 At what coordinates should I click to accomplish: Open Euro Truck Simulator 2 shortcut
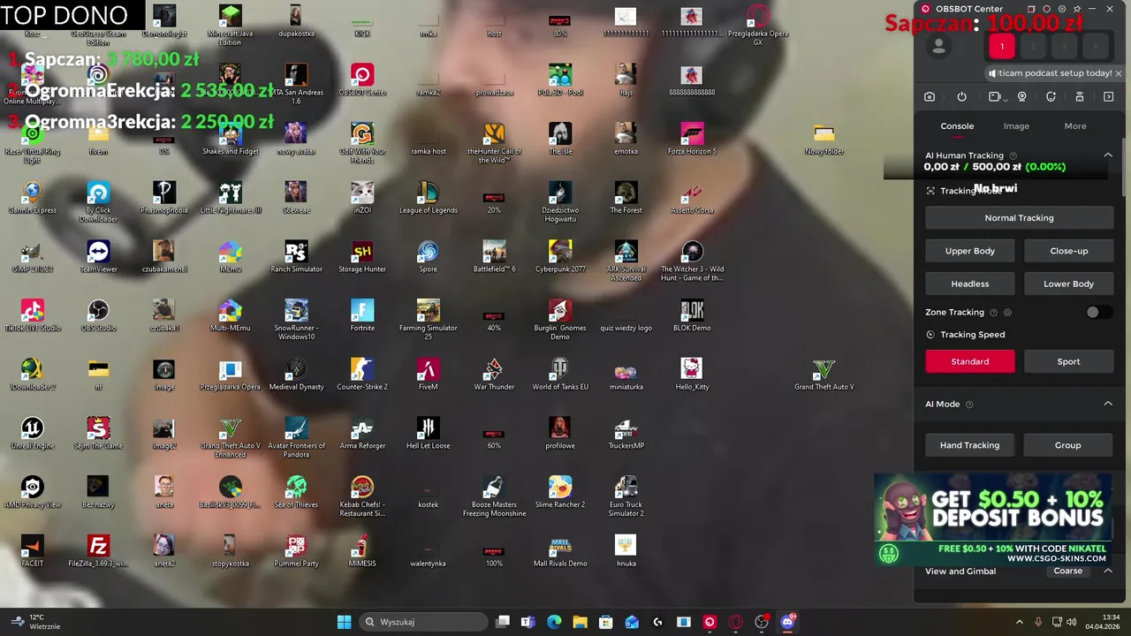click(x=626, y=496)
